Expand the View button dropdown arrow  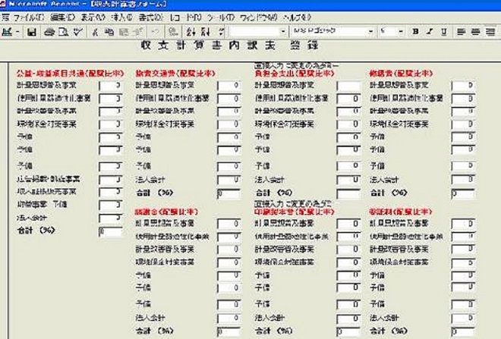(17, 32)
